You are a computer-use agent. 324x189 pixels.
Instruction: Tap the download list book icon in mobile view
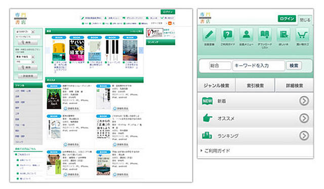click(x=265, y=34)
